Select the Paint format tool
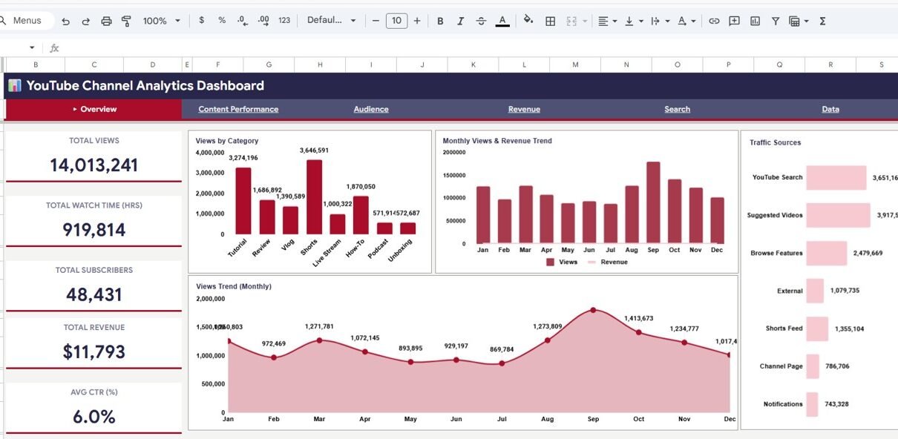The width and height of the screenshot is (898, 439). [126, 21]
